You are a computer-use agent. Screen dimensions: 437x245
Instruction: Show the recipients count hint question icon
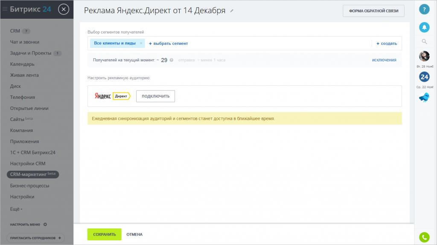172,60
